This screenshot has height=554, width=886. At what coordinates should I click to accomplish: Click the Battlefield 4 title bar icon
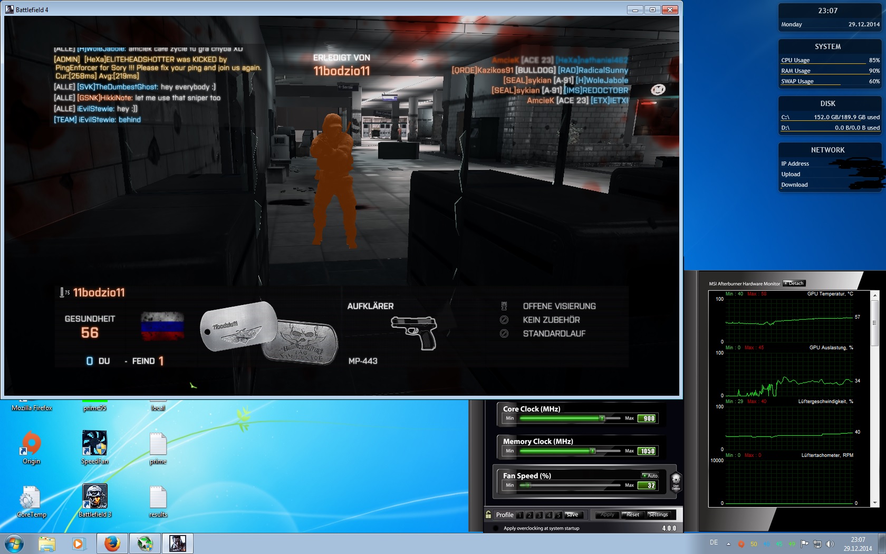(x=9, y=9)
